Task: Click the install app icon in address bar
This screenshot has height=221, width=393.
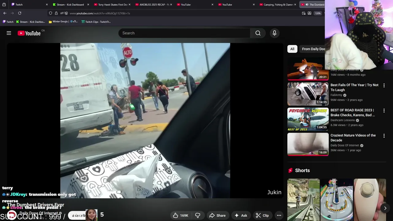Action: tap(309, 13)
